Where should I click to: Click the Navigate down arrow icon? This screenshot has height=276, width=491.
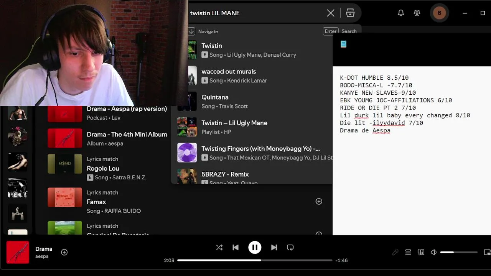pyautogui.click(x=191, y=31)
